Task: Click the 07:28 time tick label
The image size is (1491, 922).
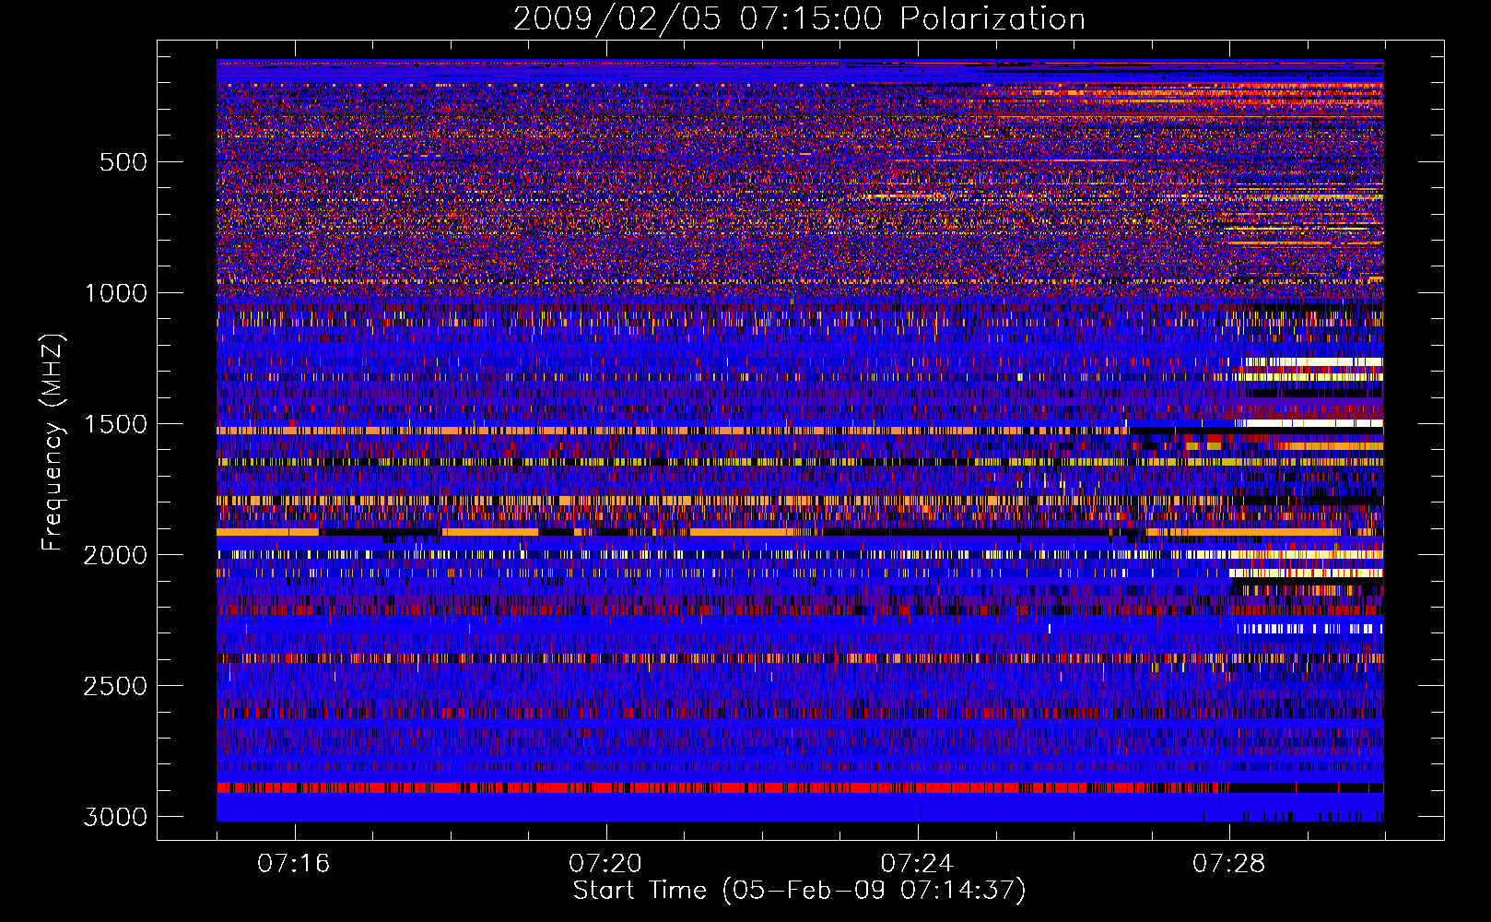Action: (1229, 864)
